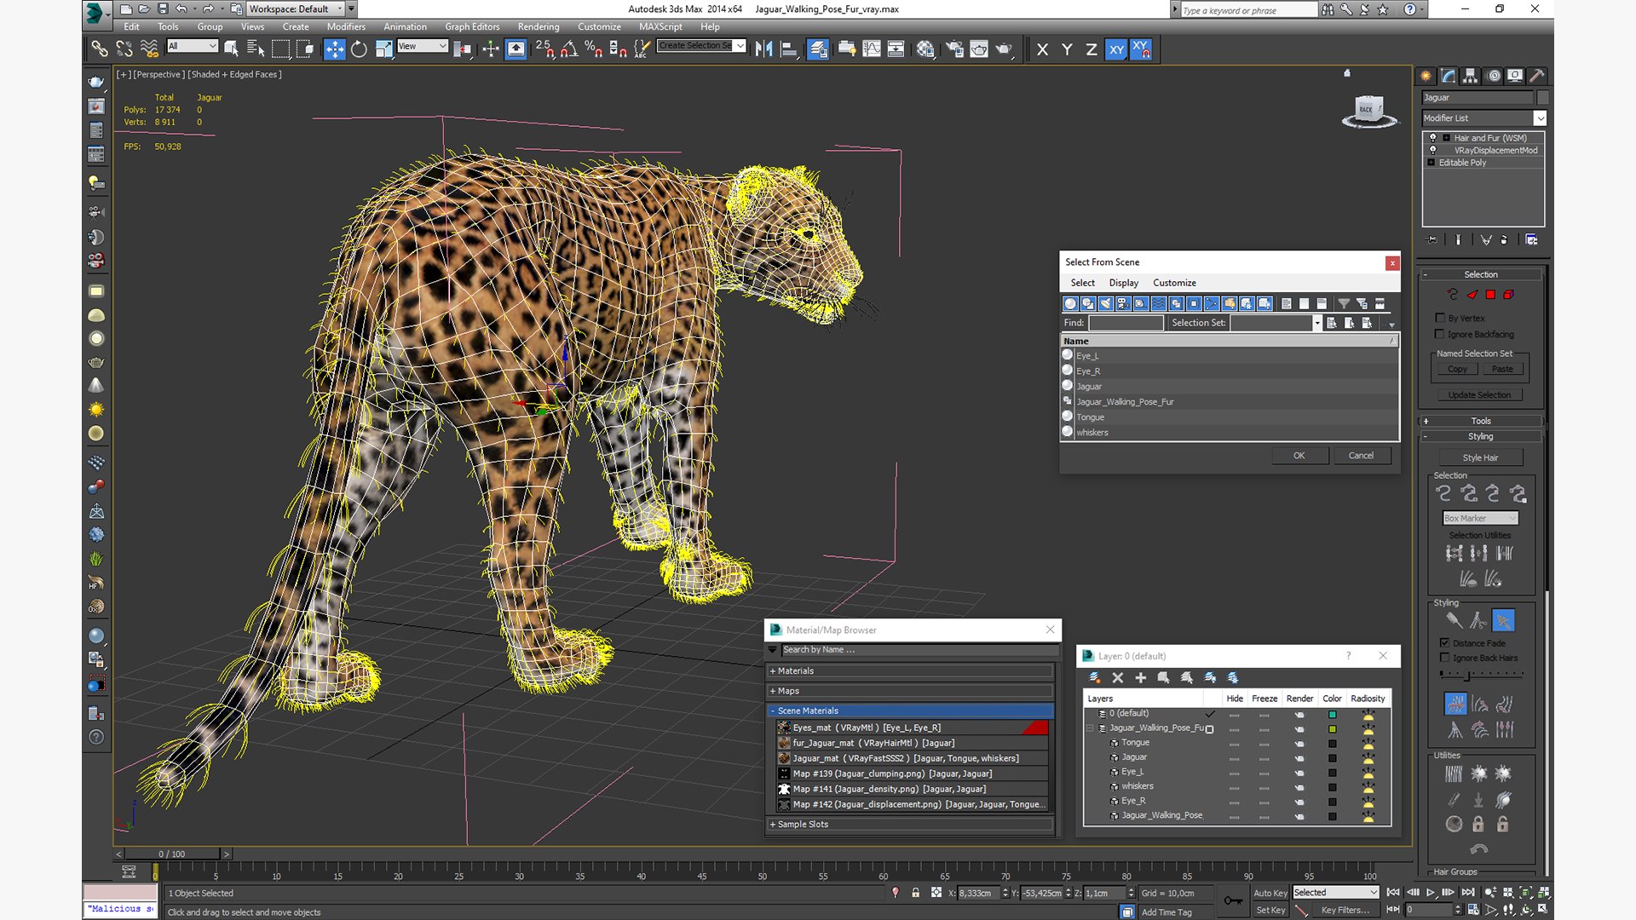Expand the Maps group in Material/Map Browser
This screenshot has height=920, width=1636.
point(910,691)
